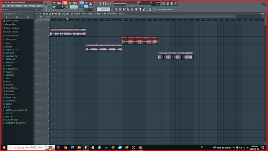Adjust the master pitch slider

(49, 7)
